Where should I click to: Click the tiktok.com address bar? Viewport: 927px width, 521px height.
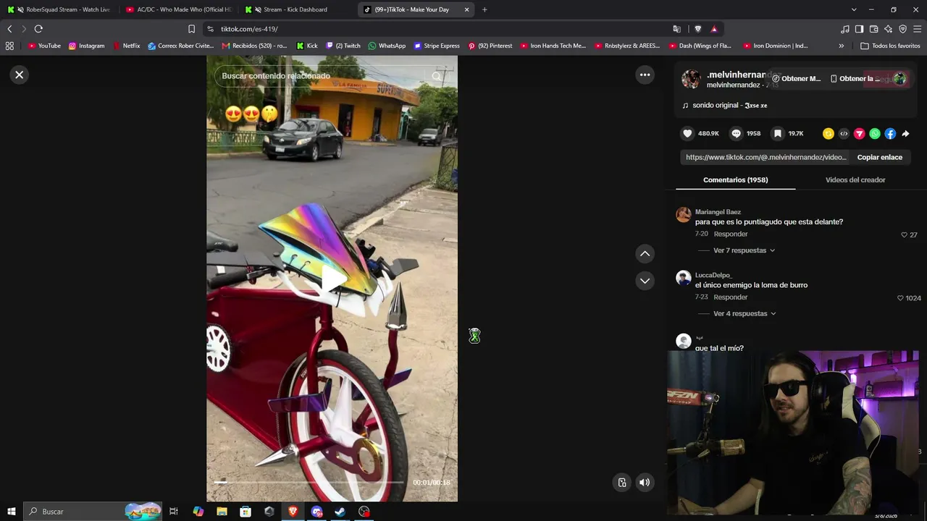coord(435,29)
